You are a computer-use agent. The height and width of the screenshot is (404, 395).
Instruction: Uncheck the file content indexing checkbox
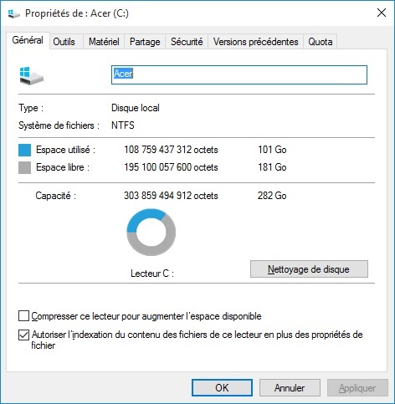23,335
